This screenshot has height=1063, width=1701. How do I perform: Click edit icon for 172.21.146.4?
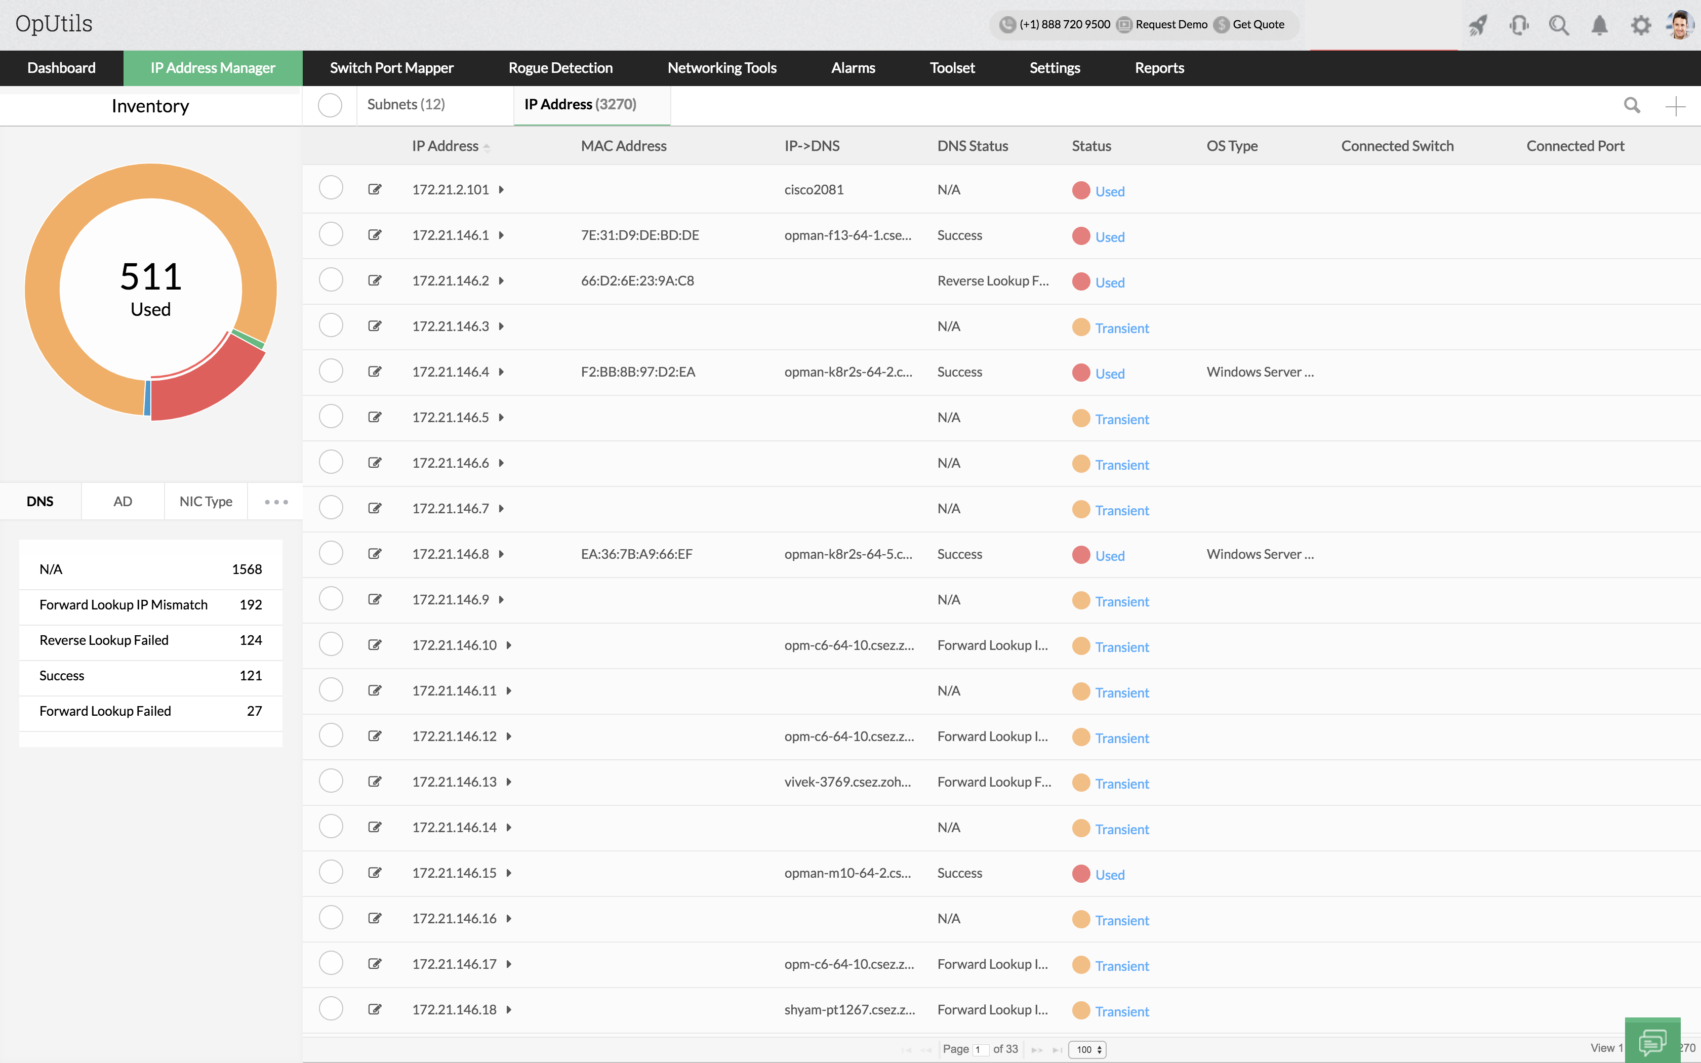[375, 371]
